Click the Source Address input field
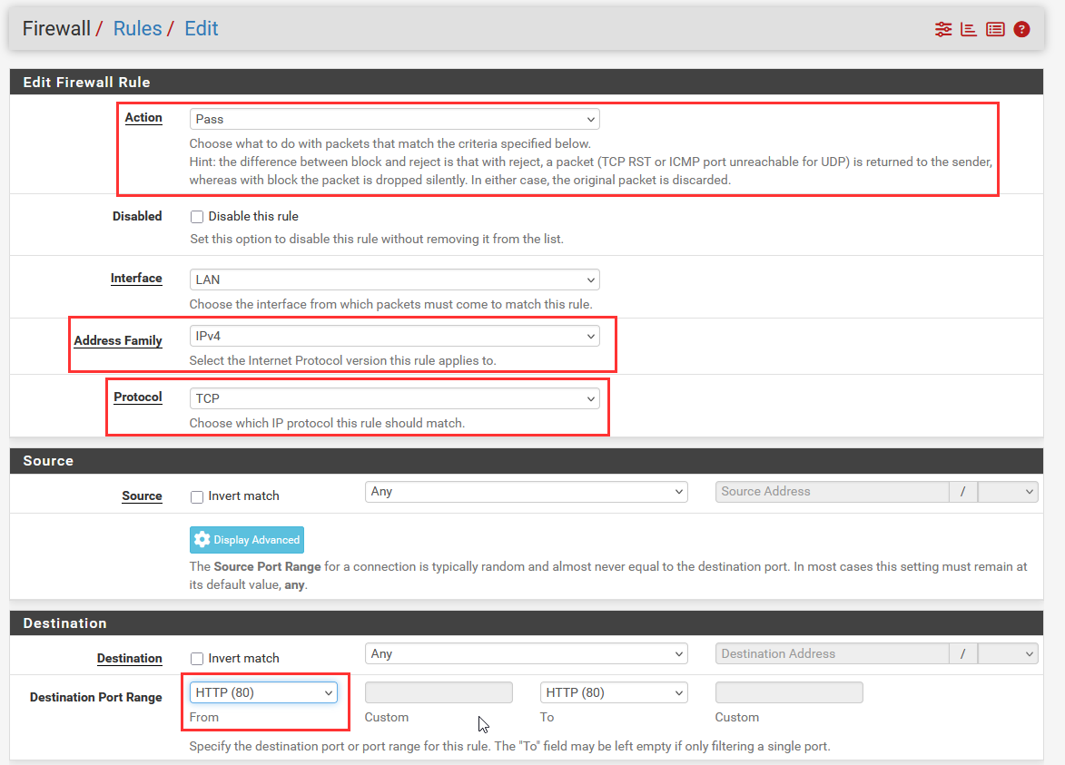 tap(831, 492)
